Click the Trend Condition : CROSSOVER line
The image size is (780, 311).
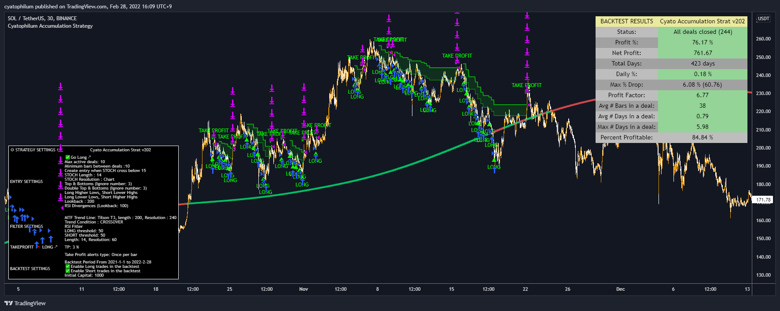click(x=94, y=222)
